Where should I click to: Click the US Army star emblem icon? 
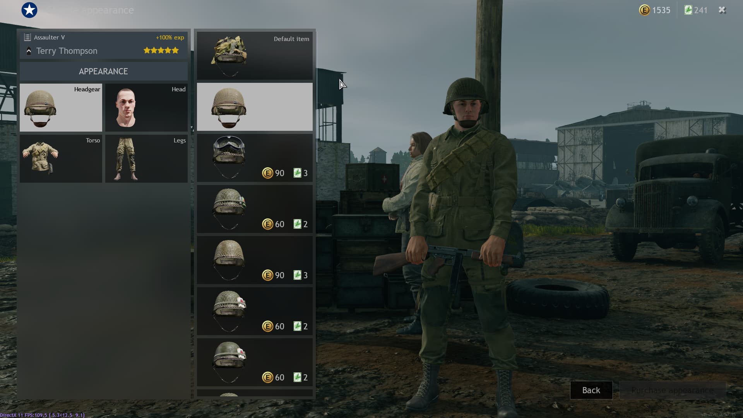pos(29,10)
